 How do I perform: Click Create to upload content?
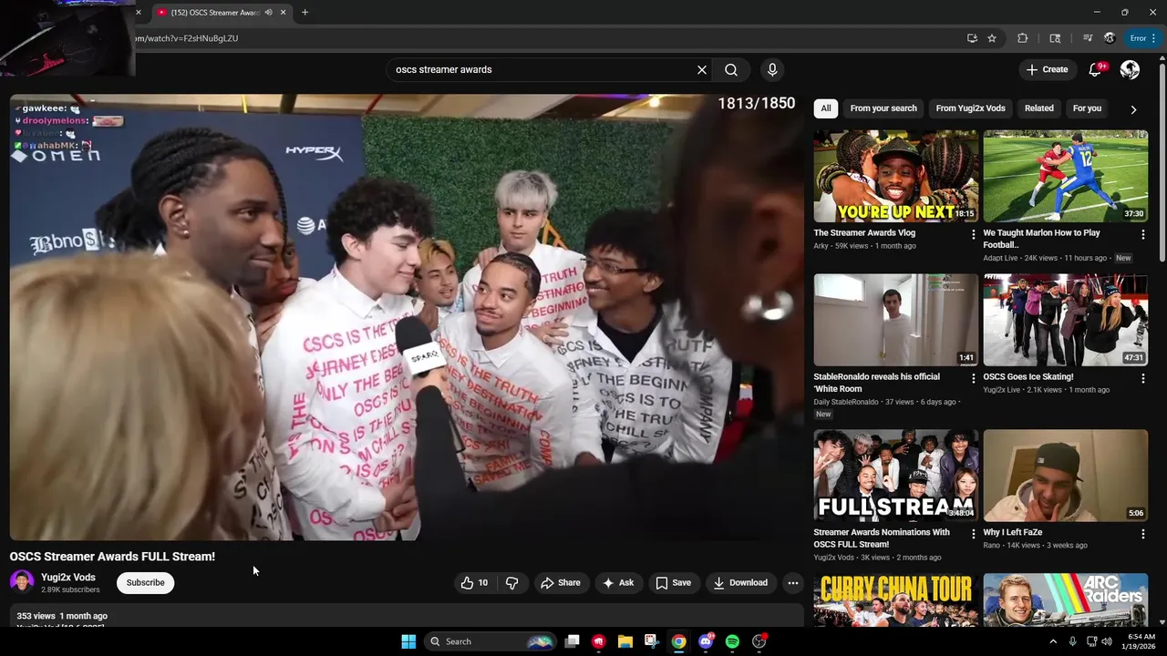[x=1047, y=69]
